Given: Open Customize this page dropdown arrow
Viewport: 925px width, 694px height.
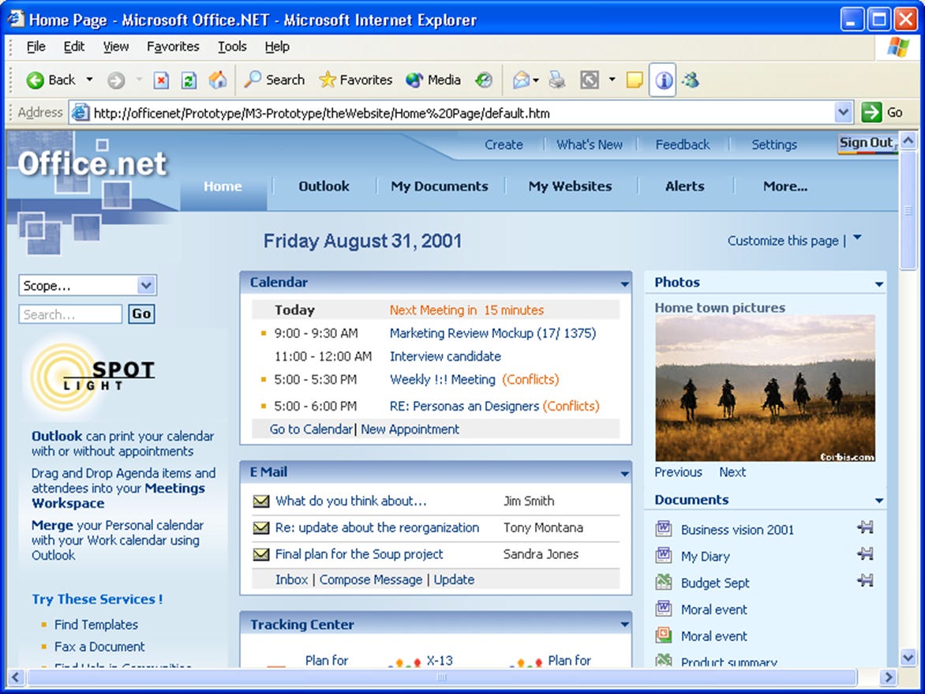Looking at the screenshot, I should point(857,238).
